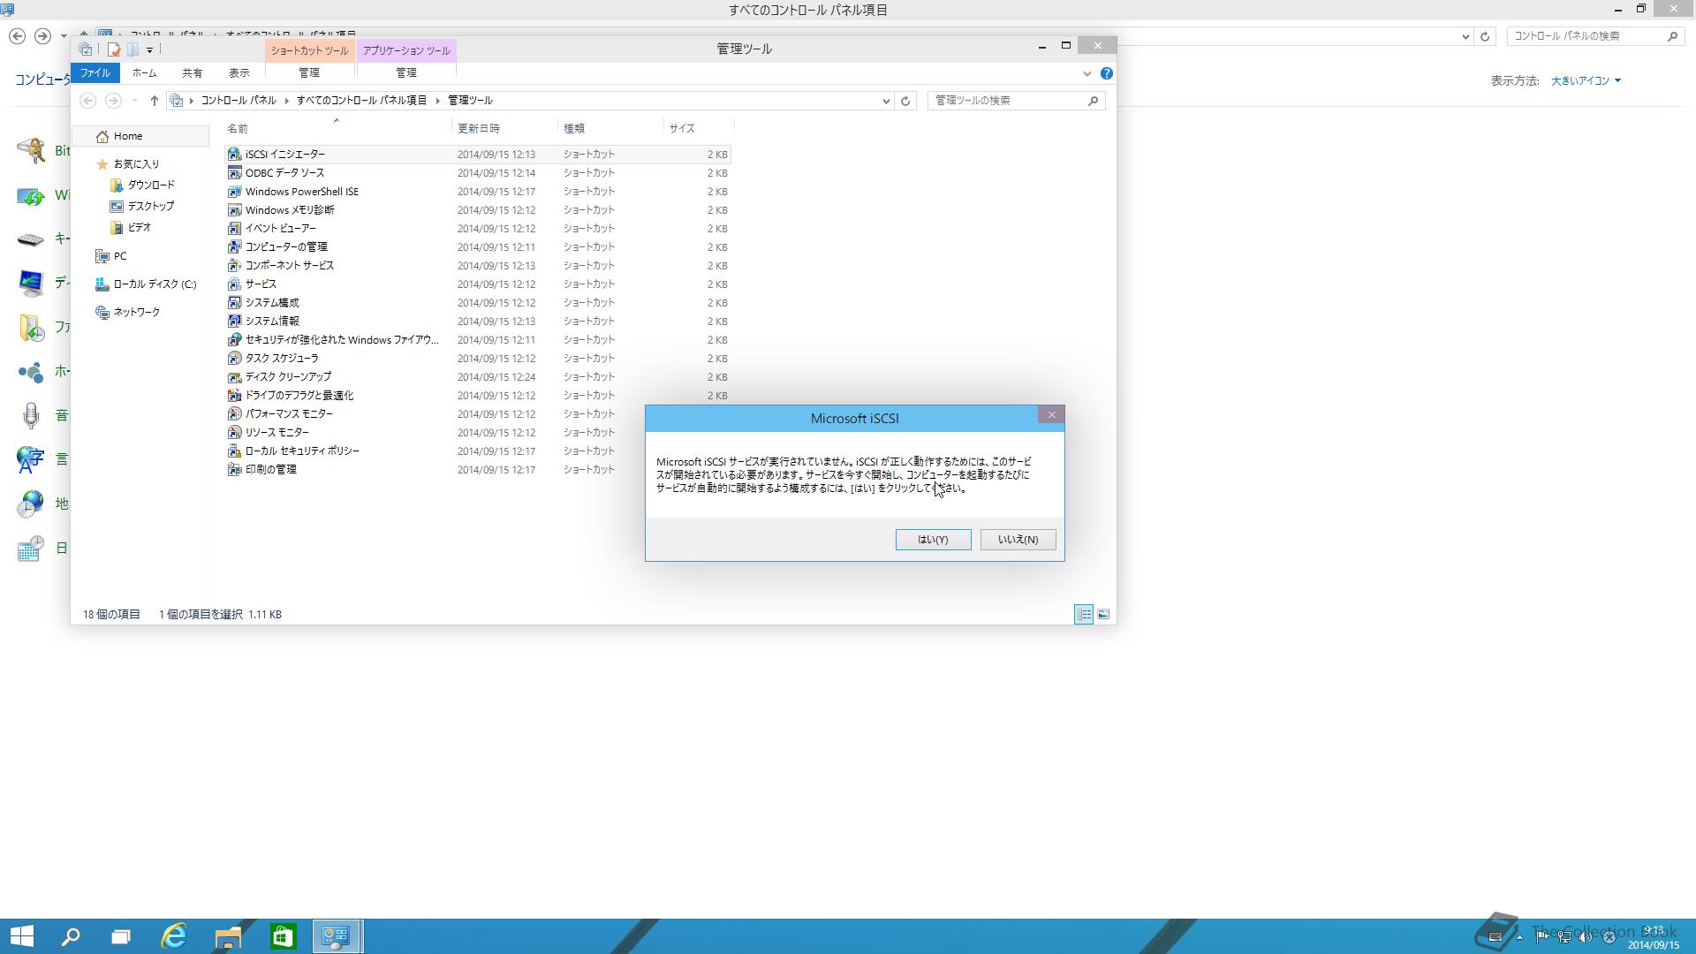Screen dimensions: 1696x954
Task: Expand the すべてのコントロール パネル項目 breadcrumb arrow
Action: point(437,101)
